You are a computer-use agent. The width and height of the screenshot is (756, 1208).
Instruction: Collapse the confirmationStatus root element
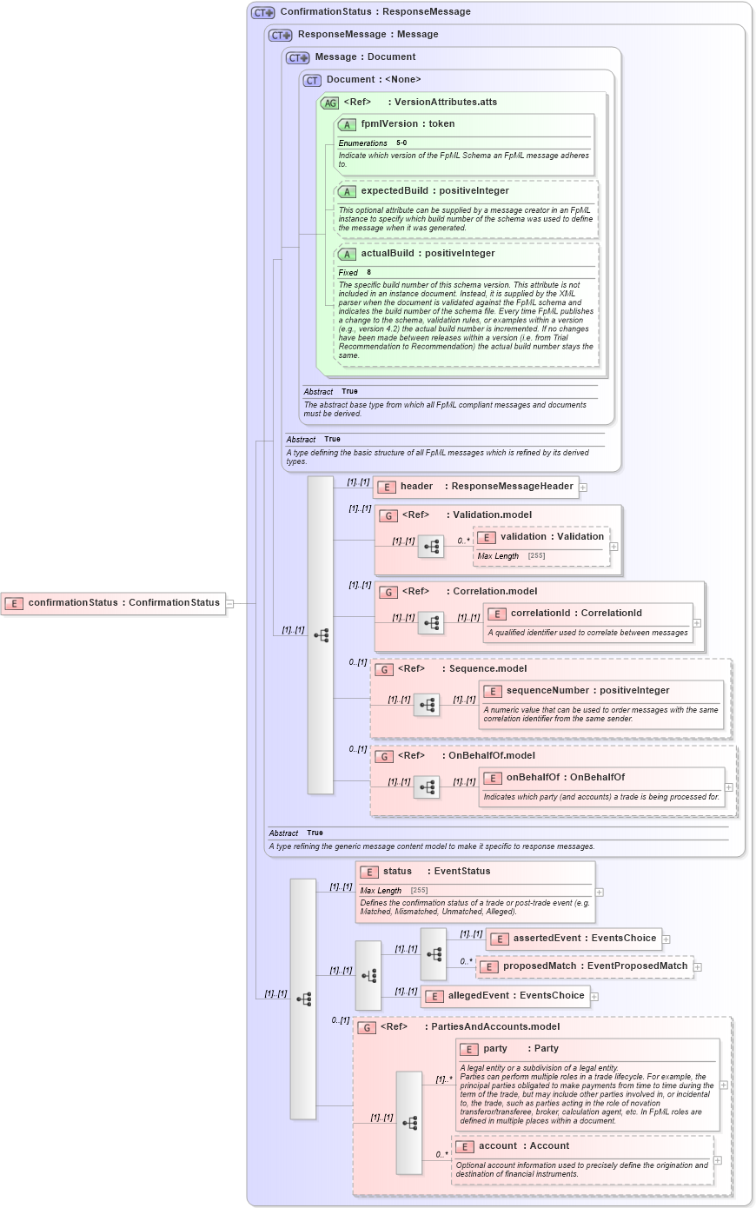[230, 603]
